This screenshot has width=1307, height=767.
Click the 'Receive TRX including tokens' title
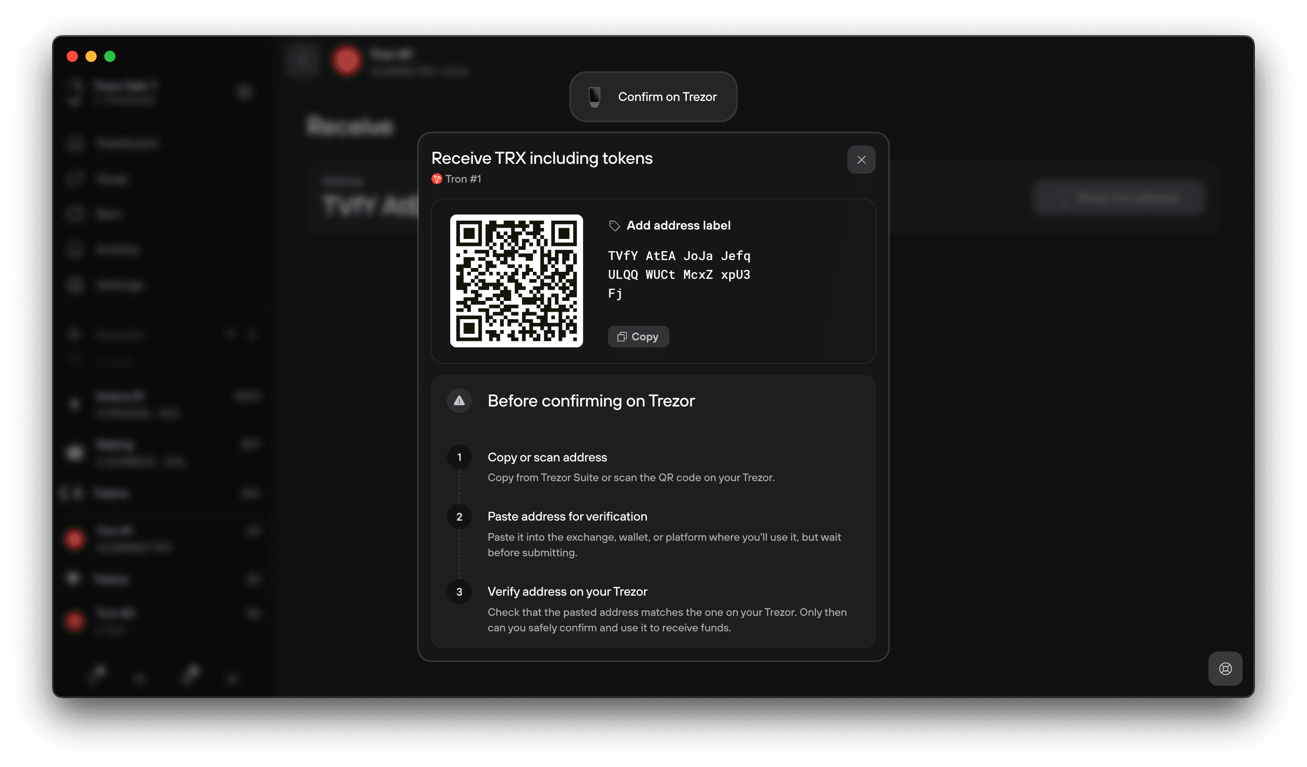(542, 158)
